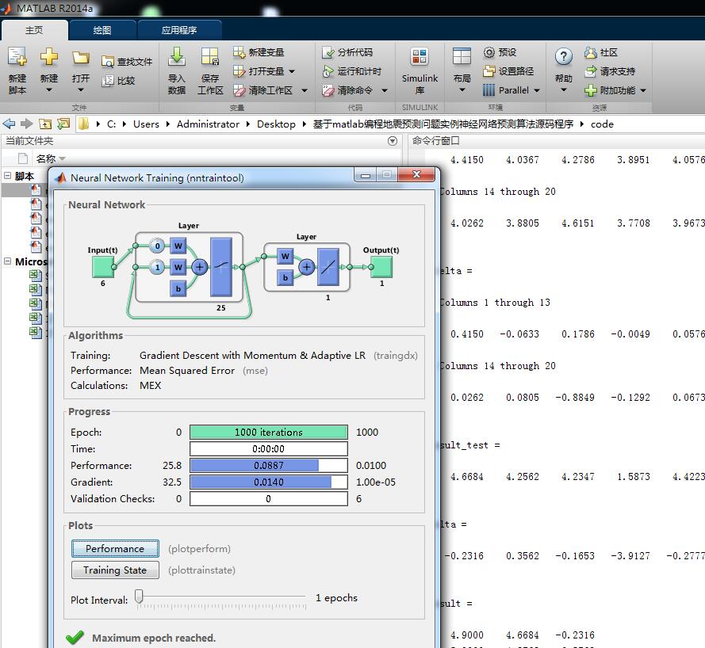The height and width of the screenshot is (648, 705).
Task: Click the Administrator segment in address path
Action: click(208, 124)
